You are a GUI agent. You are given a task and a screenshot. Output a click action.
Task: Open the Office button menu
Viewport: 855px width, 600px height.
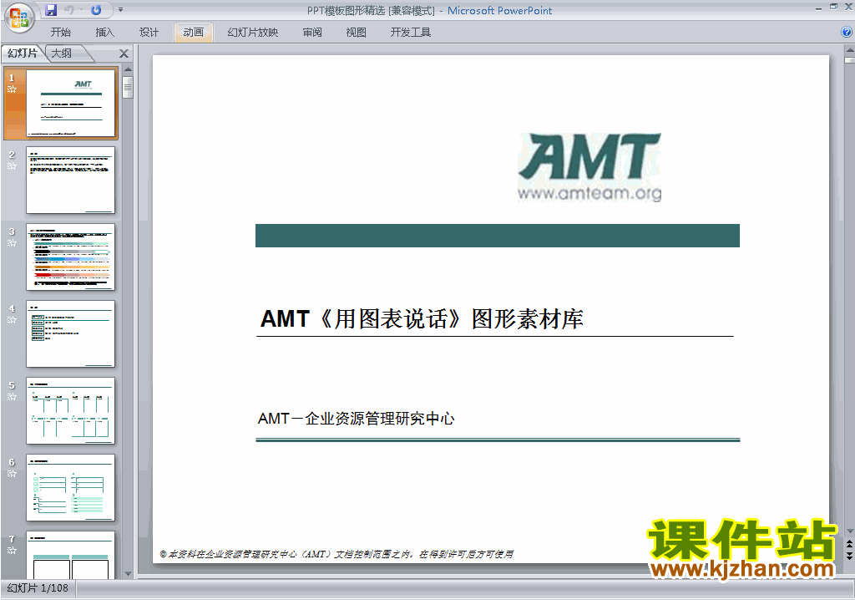[19, 18]
